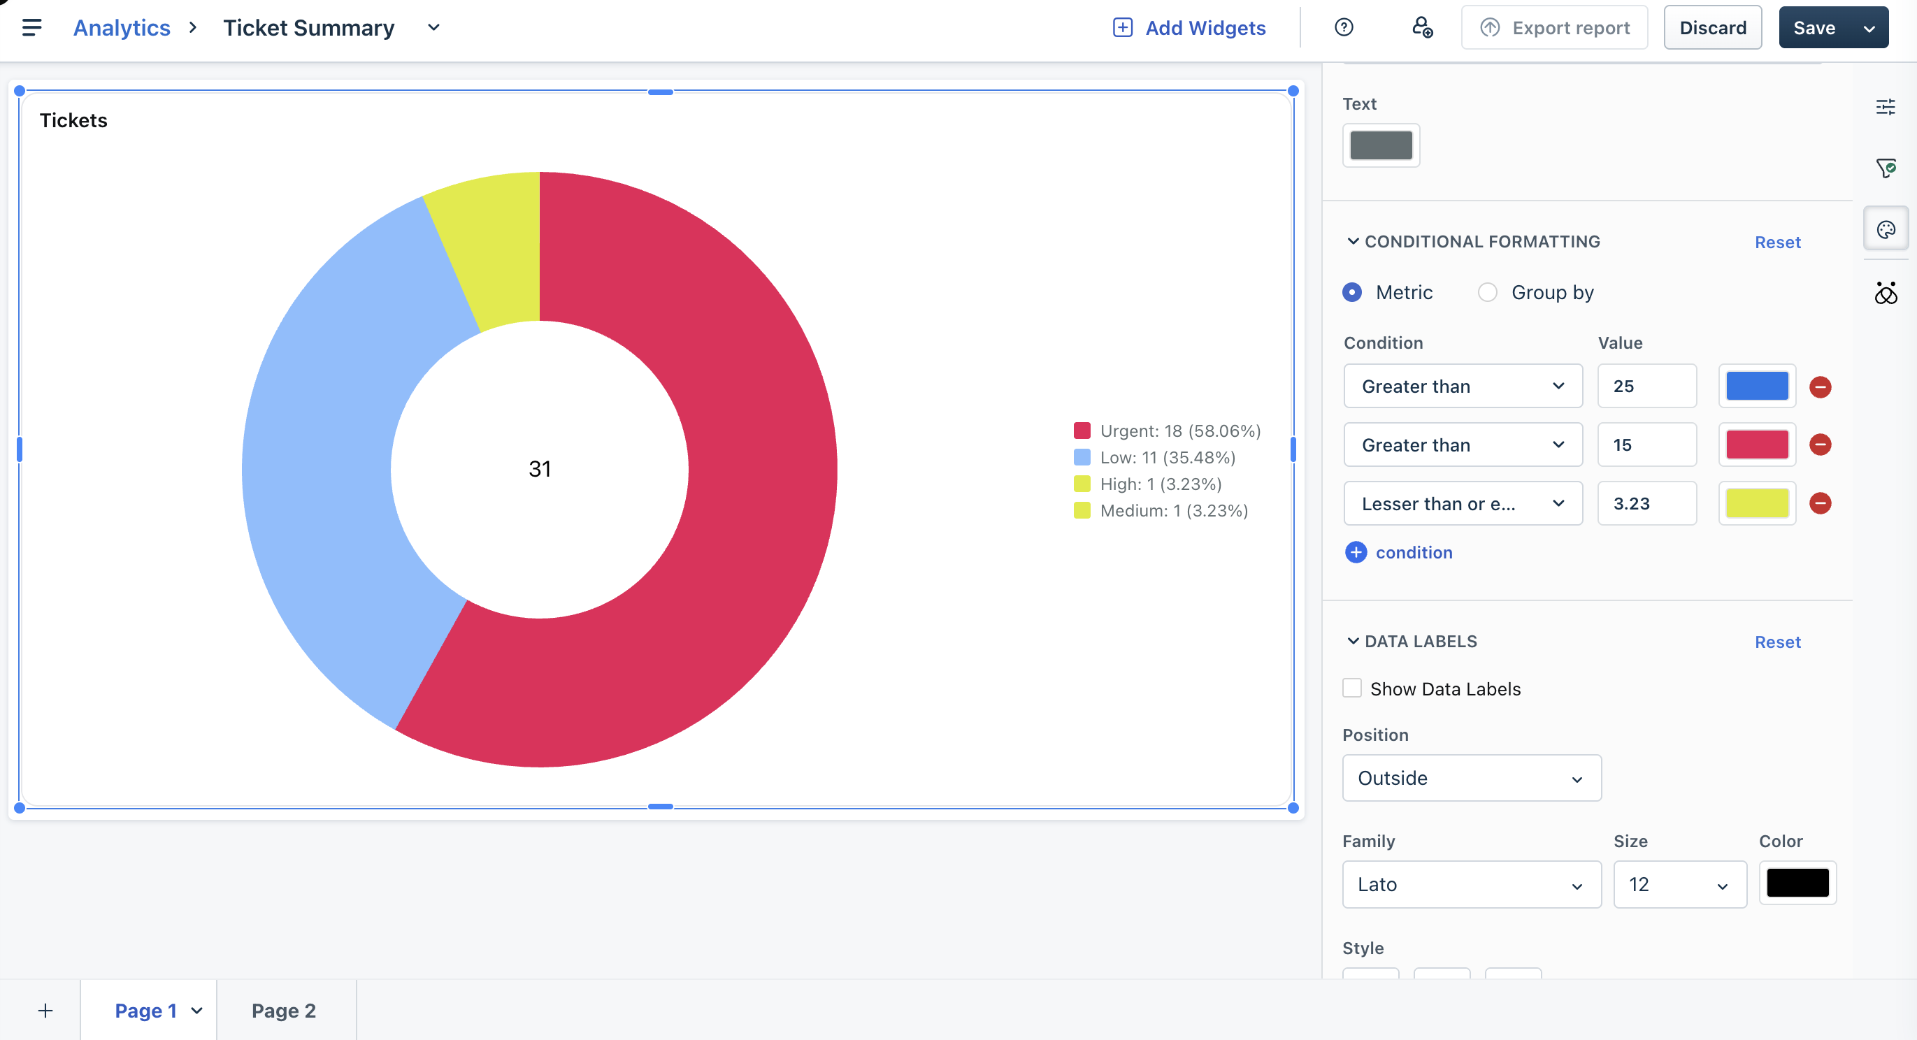
Task: Open the yellow condition color swatch
Action: (x=1756, y=504)
